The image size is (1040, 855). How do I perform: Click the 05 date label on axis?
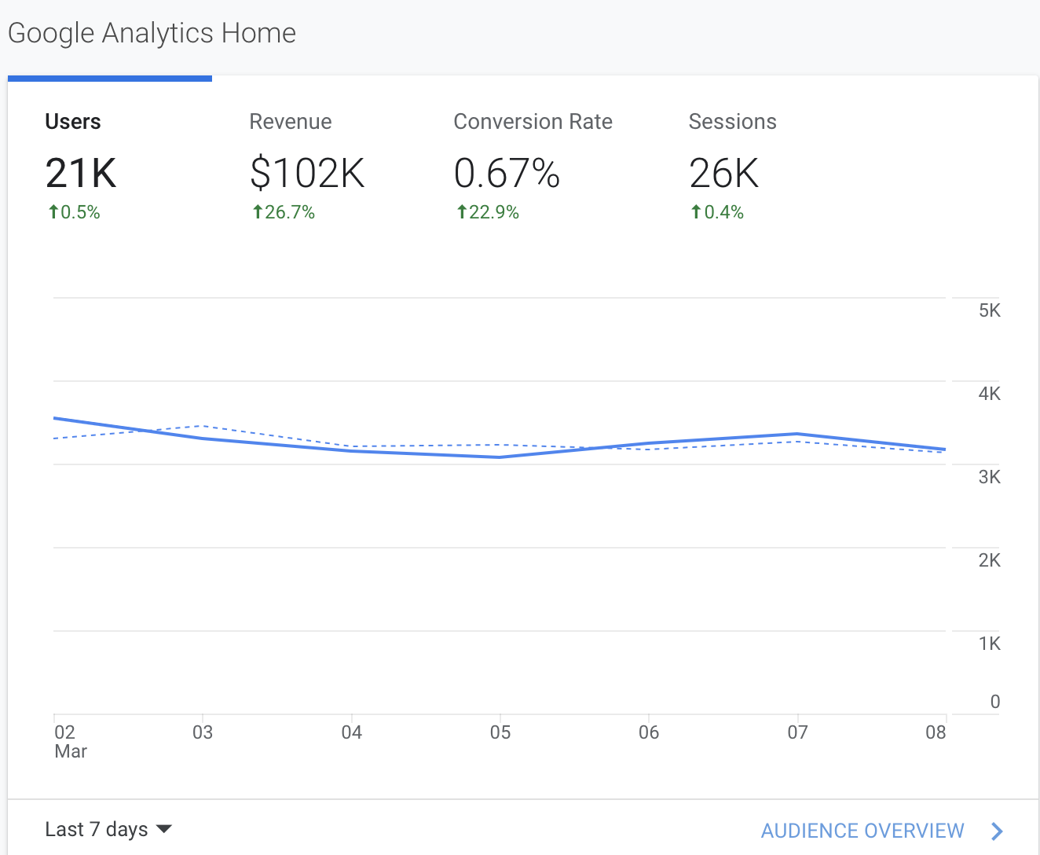pyautogui.click(x=500, y=732)
